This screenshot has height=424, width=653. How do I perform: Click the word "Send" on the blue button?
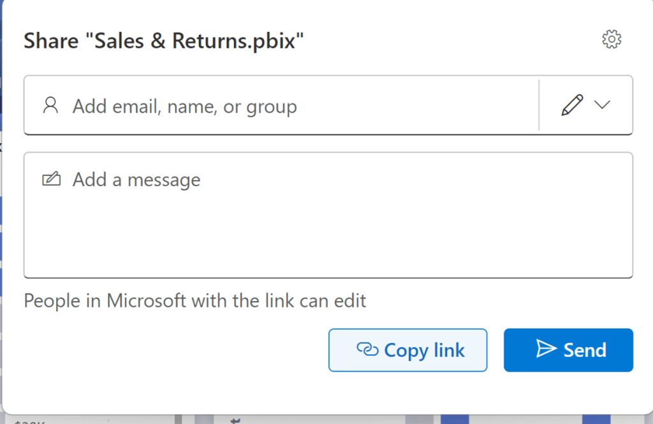585,349
